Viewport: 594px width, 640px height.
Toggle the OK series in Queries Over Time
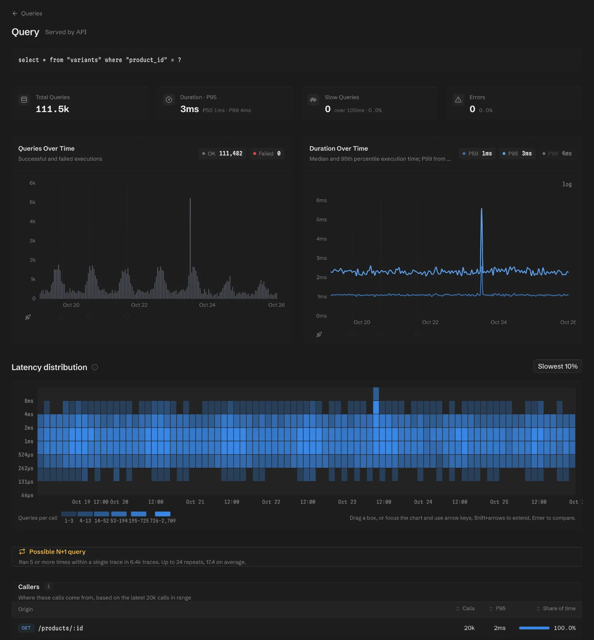click(222, 154)
